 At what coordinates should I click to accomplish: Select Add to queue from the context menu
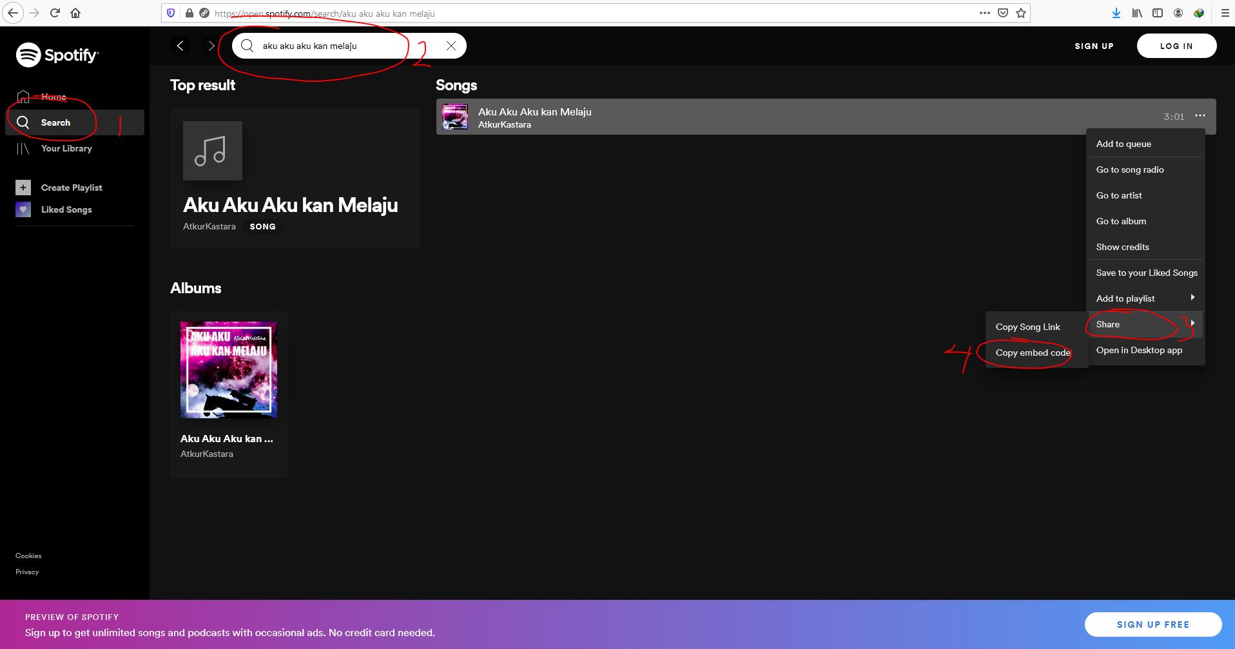coord(1123,144)
